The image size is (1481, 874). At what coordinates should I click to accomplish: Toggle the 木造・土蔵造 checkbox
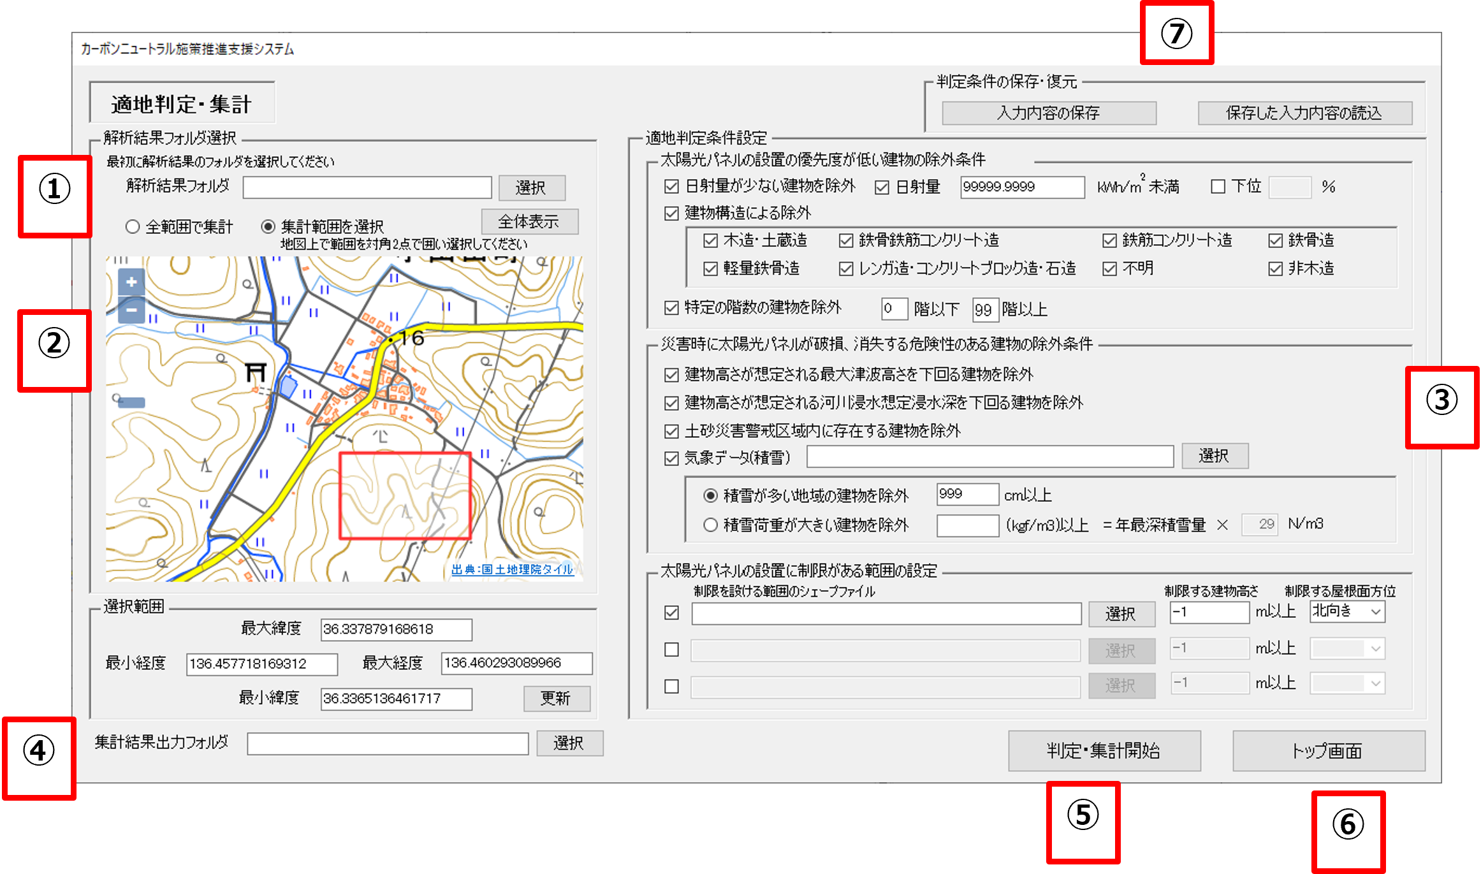click(x=710, y=241)
